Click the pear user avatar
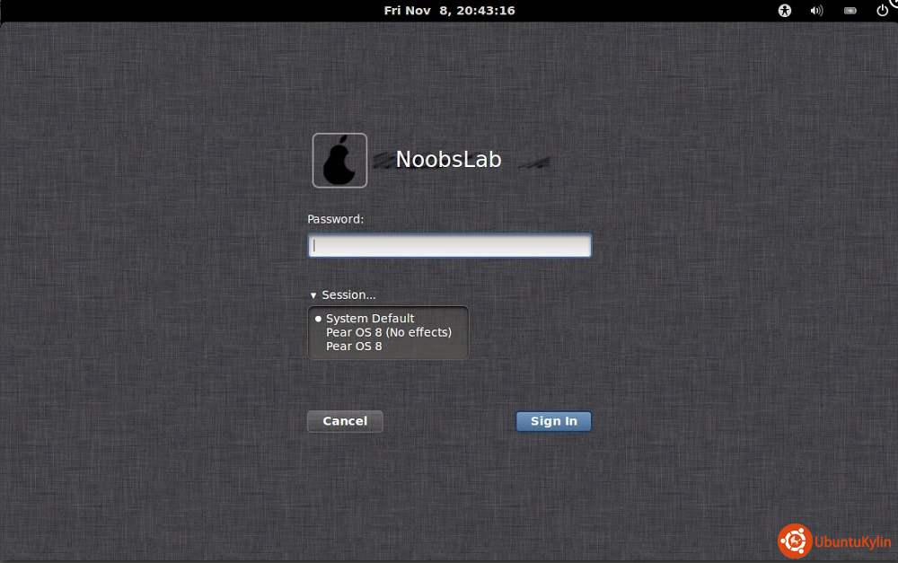Image resolution: width=898 pixels, height=563 pixels. [x=339, y=161]
